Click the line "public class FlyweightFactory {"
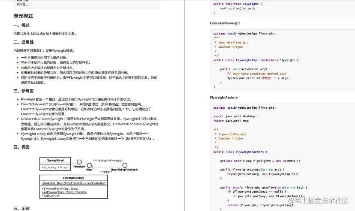Viewport: 355px width, 211px height. coord(240,152)
